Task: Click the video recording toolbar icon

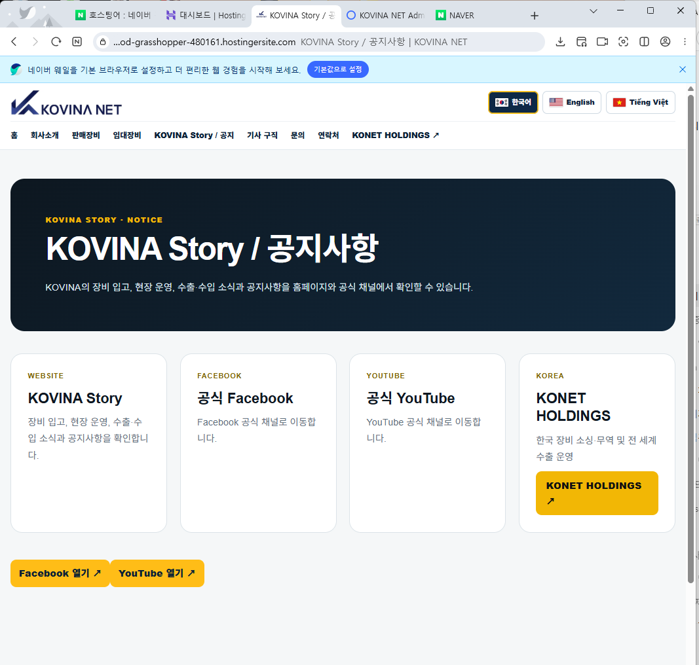Action: tap(602, 42)
